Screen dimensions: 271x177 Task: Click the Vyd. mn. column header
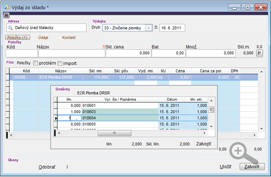(x=146, y=71)
